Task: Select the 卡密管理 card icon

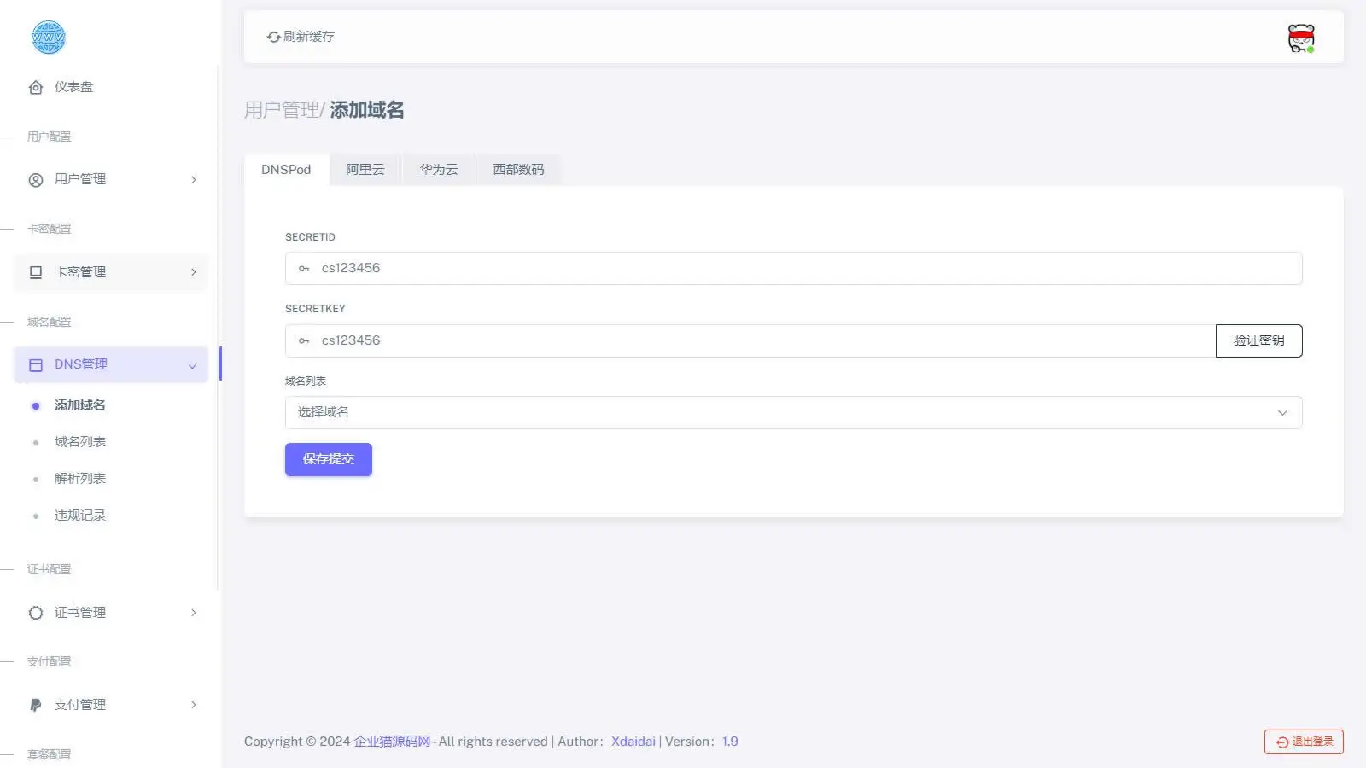Action: (x=36, y=272)
